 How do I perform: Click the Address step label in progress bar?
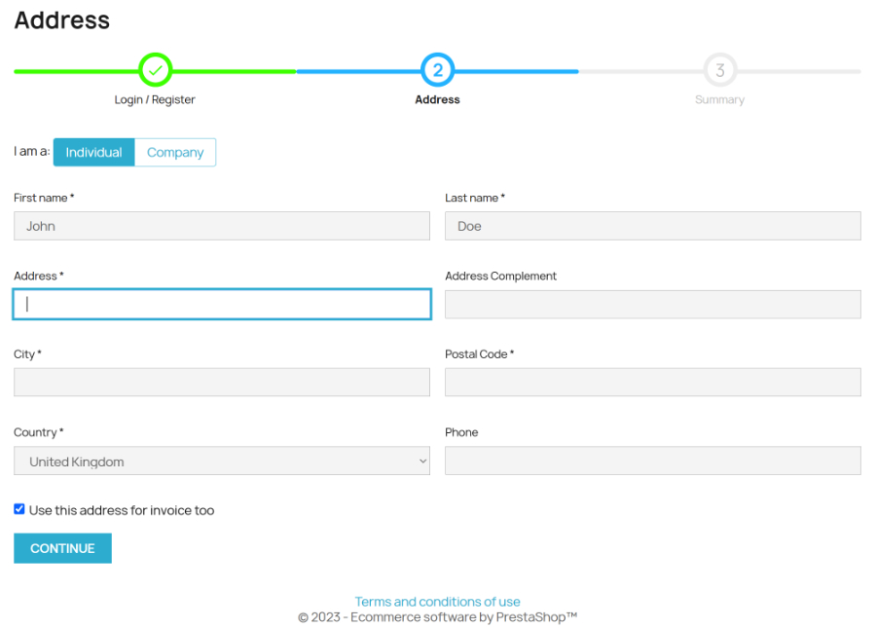[x=437, y=99]
